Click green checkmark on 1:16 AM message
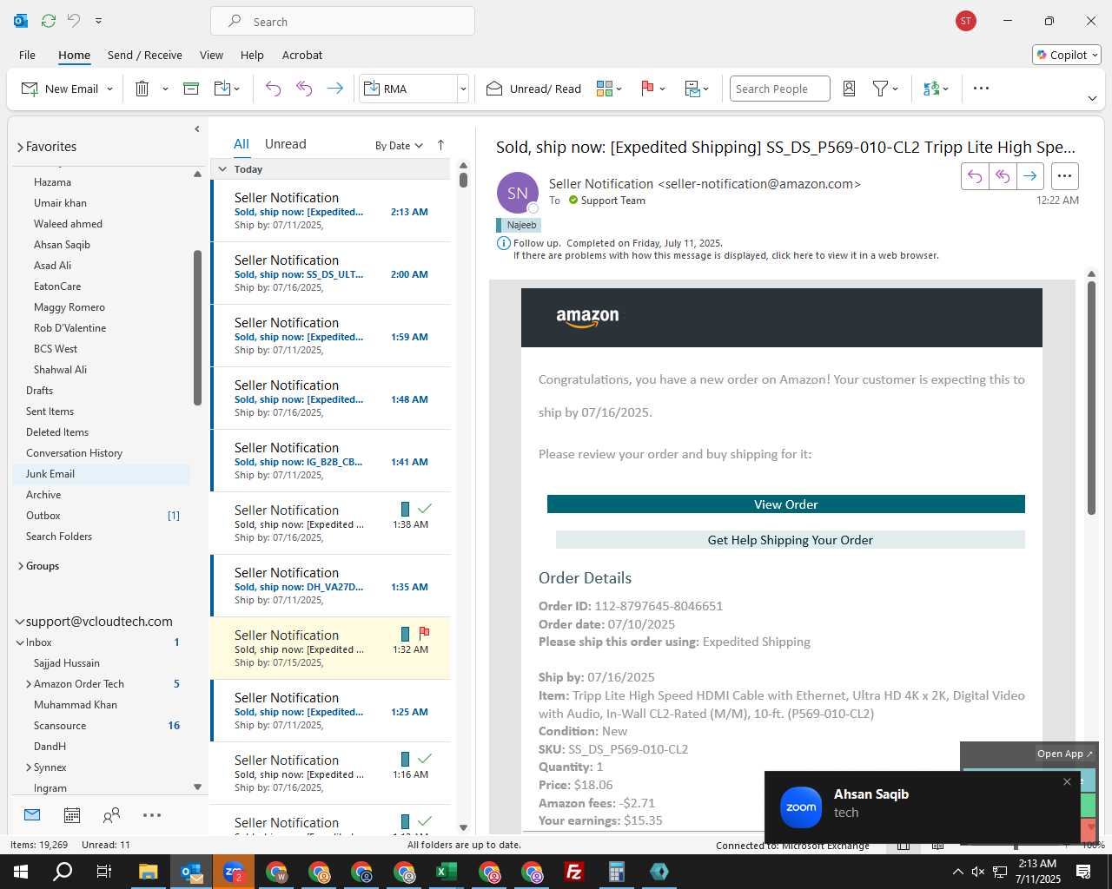 425,759
